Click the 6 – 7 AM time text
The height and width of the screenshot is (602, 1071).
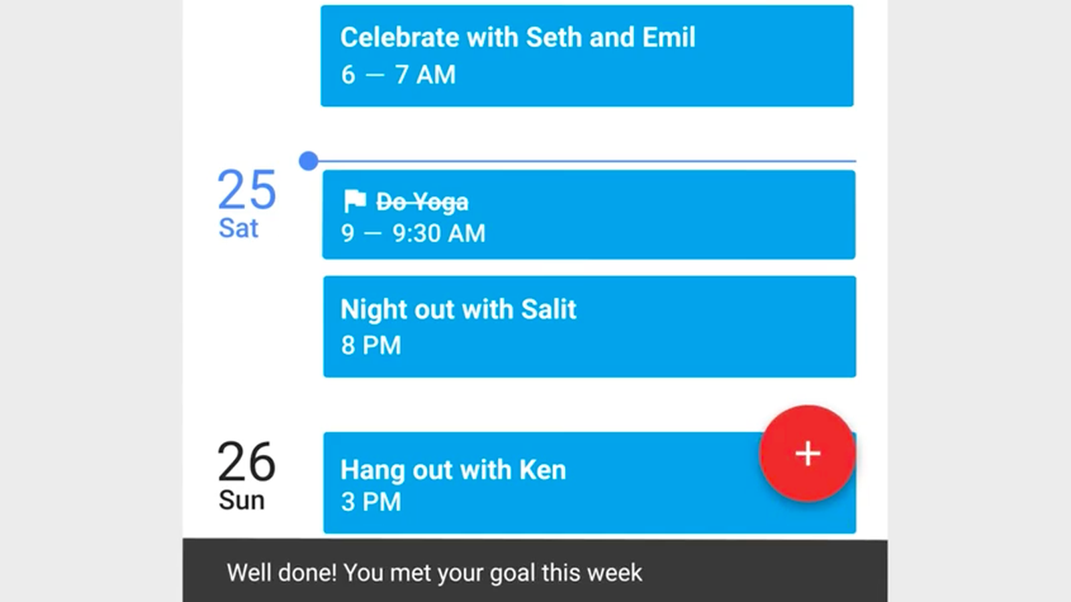[398, 74]
